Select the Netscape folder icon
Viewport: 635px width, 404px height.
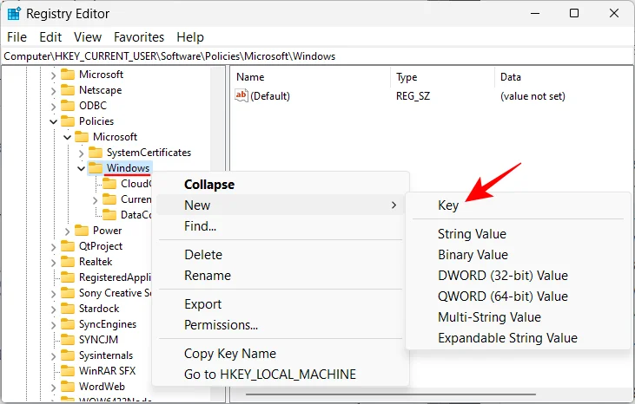pos(68,90)
